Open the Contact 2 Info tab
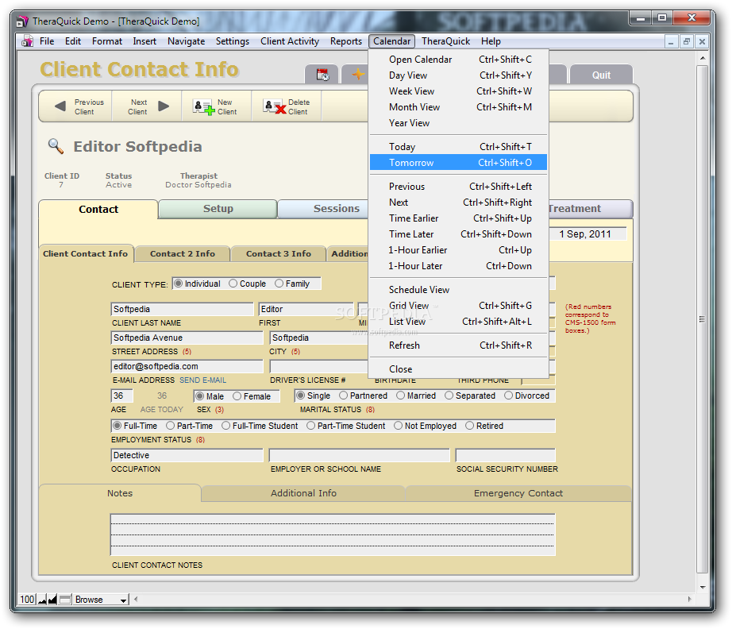Screen dimensions: 732x629 pos(183,253)
